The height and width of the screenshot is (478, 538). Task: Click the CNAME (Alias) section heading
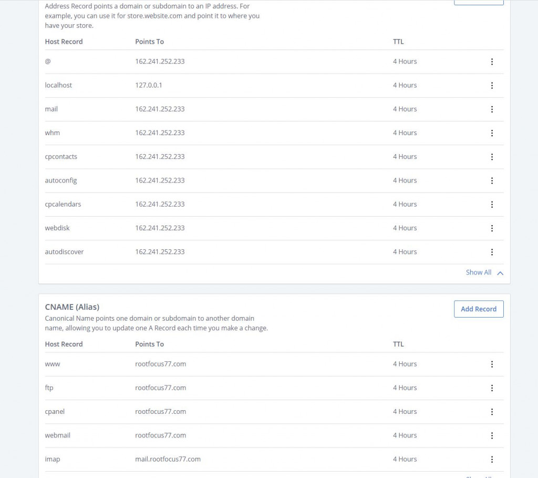[x=72, y=307]
